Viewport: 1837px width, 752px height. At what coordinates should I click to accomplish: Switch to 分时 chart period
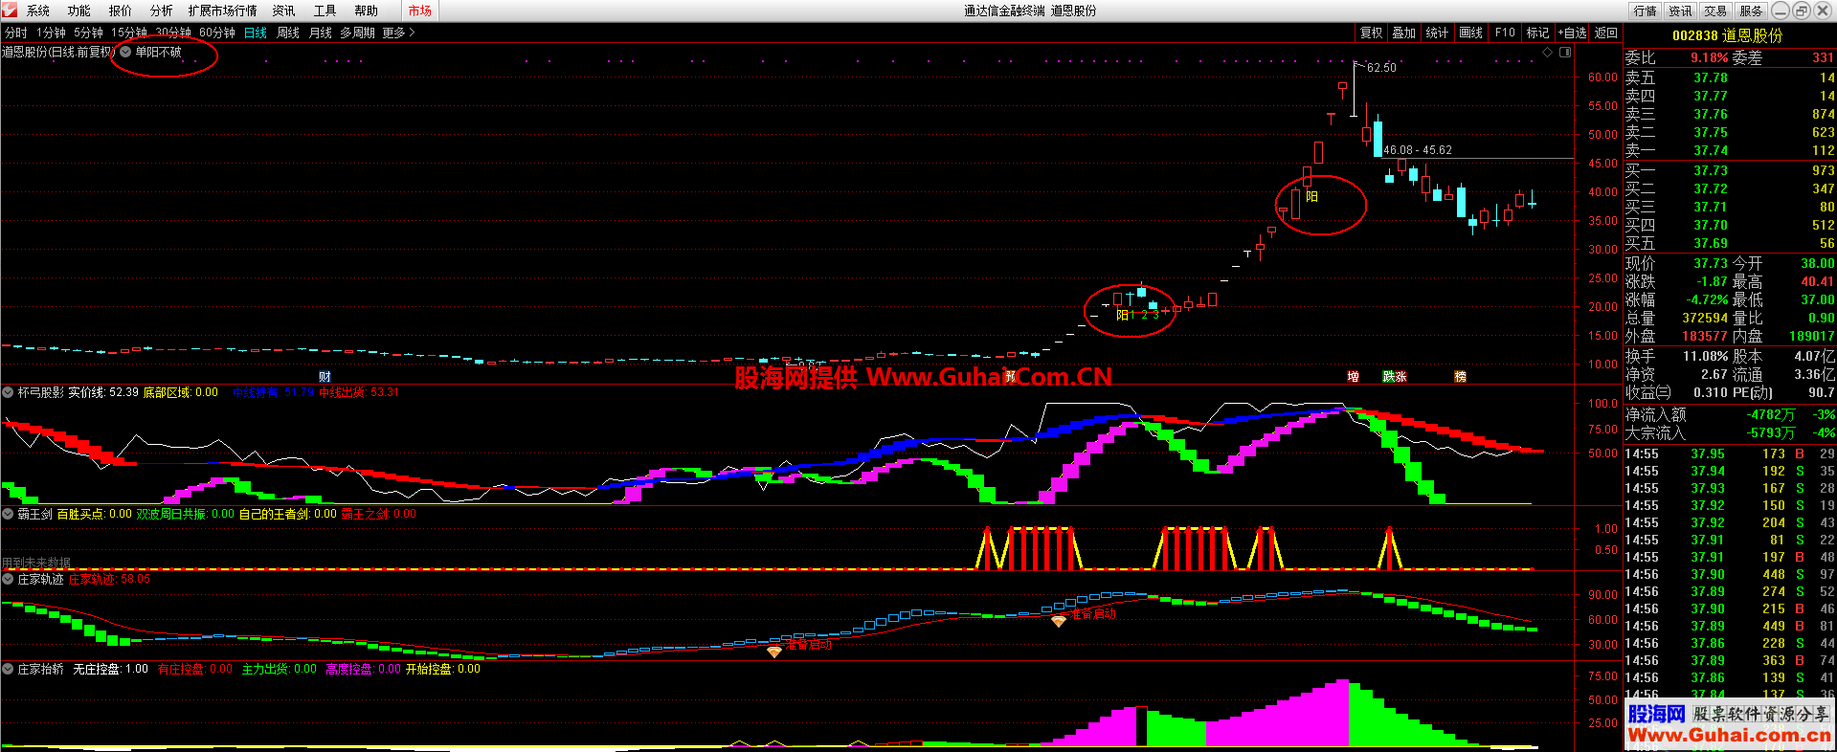16,33
